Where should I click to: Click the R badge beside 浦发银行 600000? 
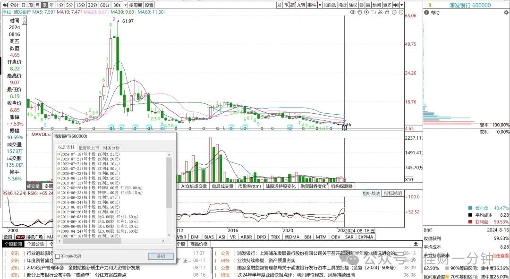(x=430, y=5)
